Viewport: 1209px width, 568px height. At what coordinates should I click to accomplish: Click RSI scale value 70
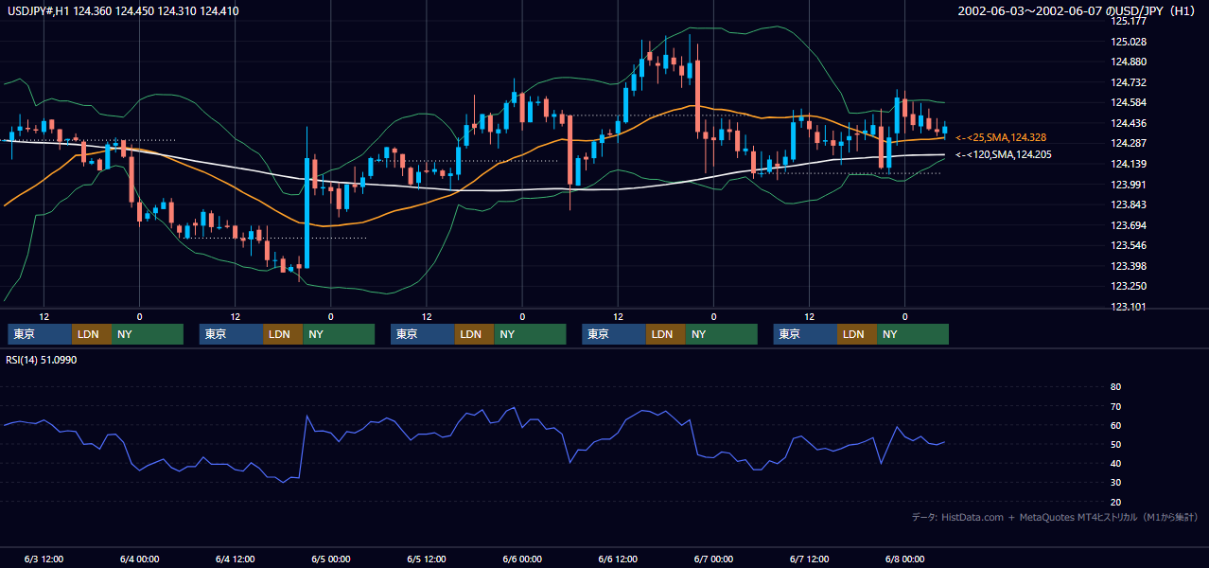[x=1115, y=406]
